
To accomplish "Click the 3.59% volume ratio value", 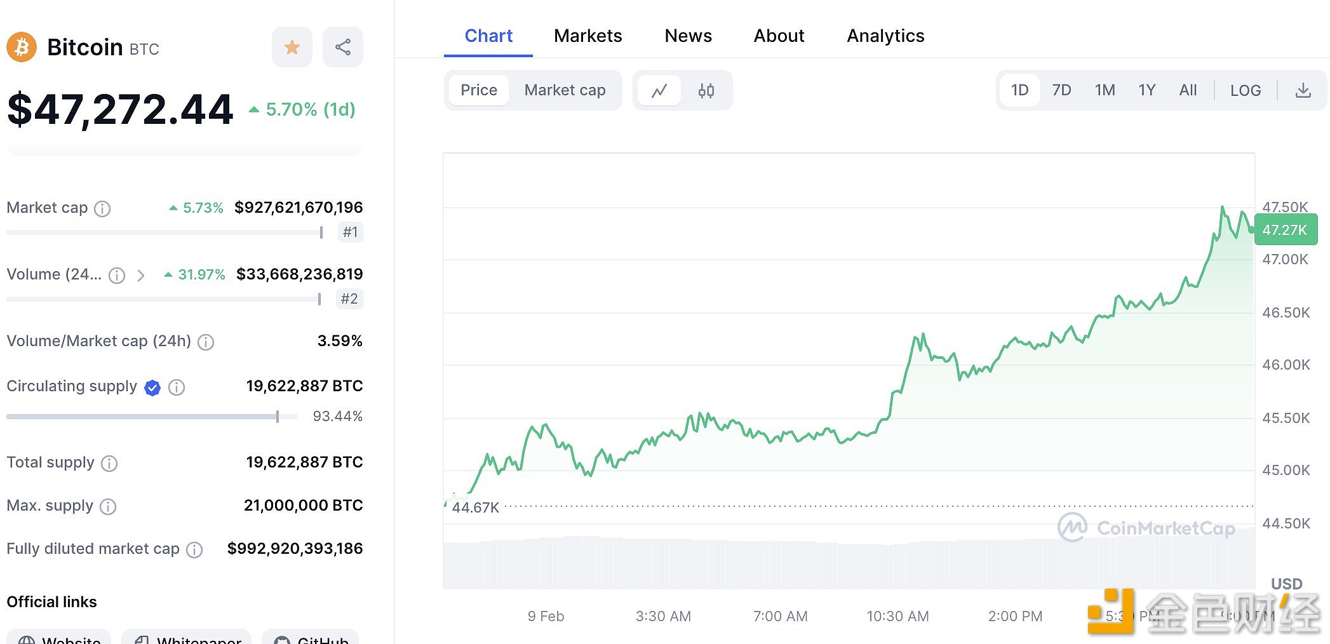I will point(340,341).
